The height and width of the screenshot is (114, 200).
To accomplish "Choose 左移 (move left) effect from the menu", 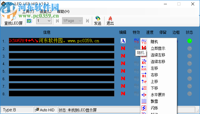I will click(x=158, y=68).
